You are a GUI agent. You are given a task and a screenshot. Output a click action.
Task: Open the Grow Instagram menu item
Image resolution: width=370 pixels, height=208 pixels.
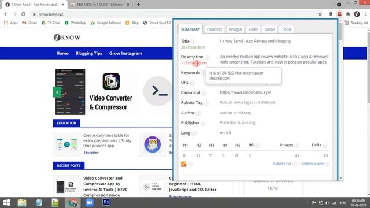[x=125, y=53]
